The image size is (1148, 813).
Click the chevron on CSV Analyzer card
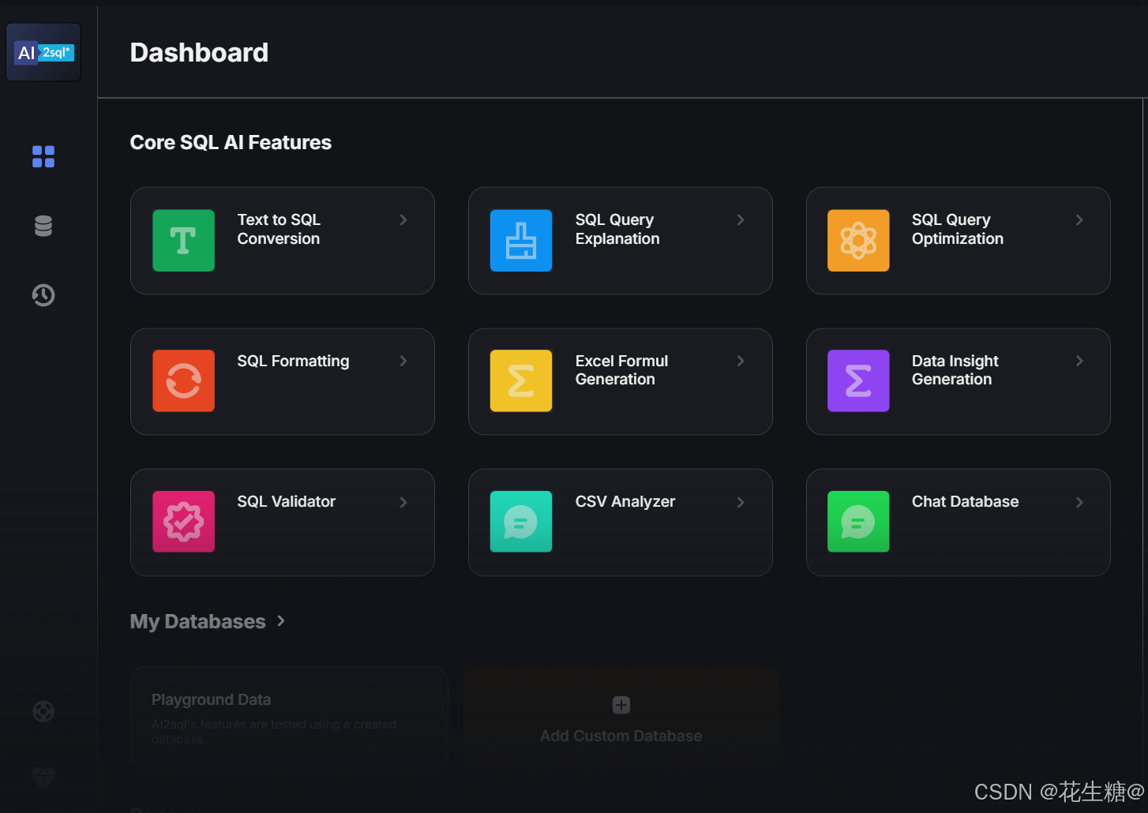741,502
